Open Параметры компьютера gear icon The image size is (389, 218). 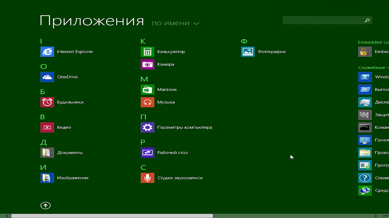pyautogui.click(x=147, y=127)
